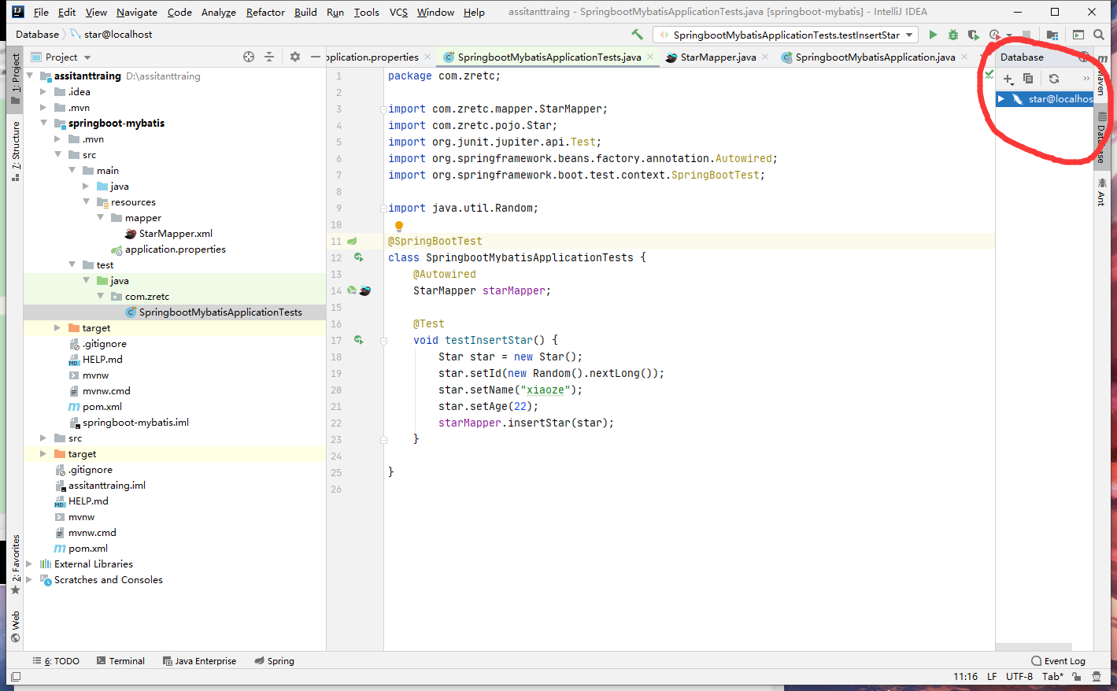
Task: Toggle the Terminal tool window
Action: pyautogui.click(x=120, y=661)
